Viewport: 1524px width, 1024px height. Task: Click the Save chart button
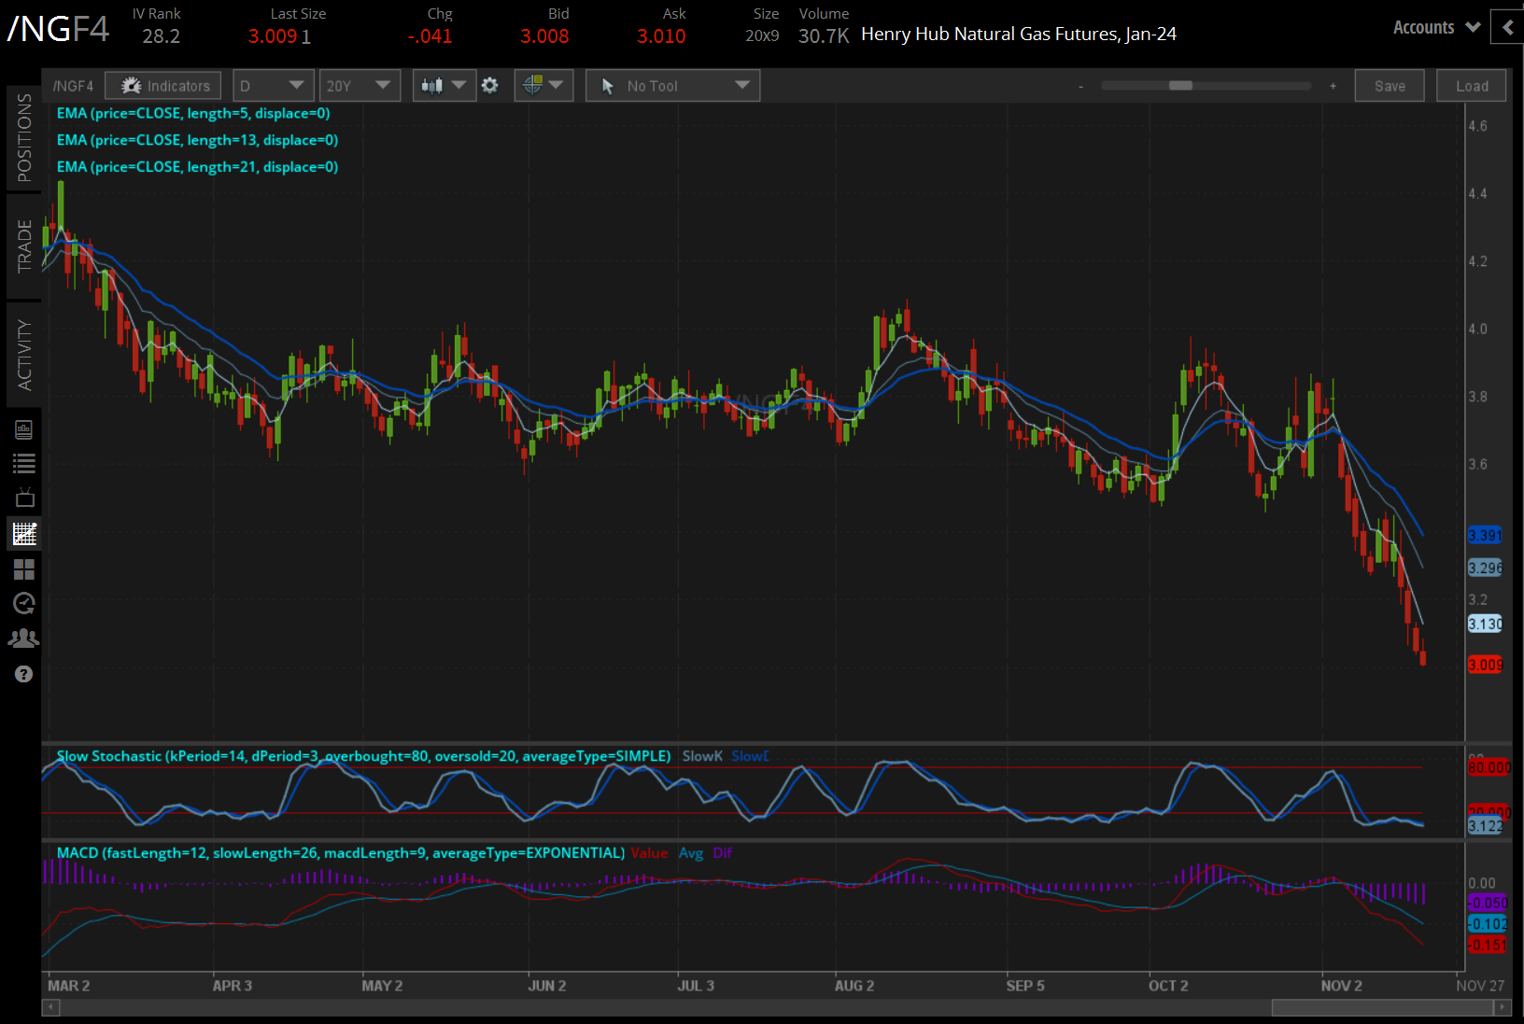[1389, 86]
